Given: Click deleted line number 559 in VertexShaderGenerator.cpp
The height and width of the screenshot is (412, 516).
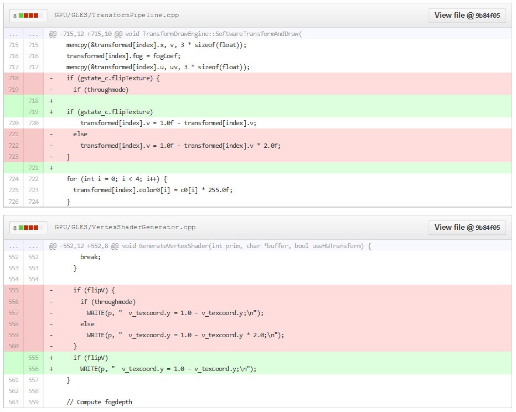Looking at the screenshot, I should 14,335.
